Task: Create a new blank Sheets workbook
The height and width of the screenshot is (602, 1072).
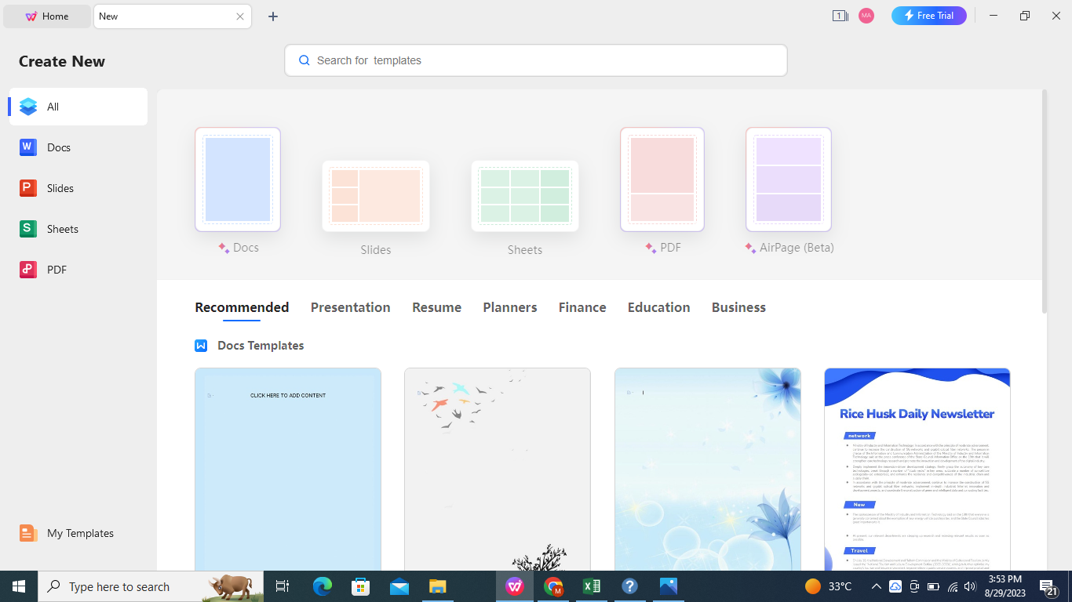Action: point(524,196)
